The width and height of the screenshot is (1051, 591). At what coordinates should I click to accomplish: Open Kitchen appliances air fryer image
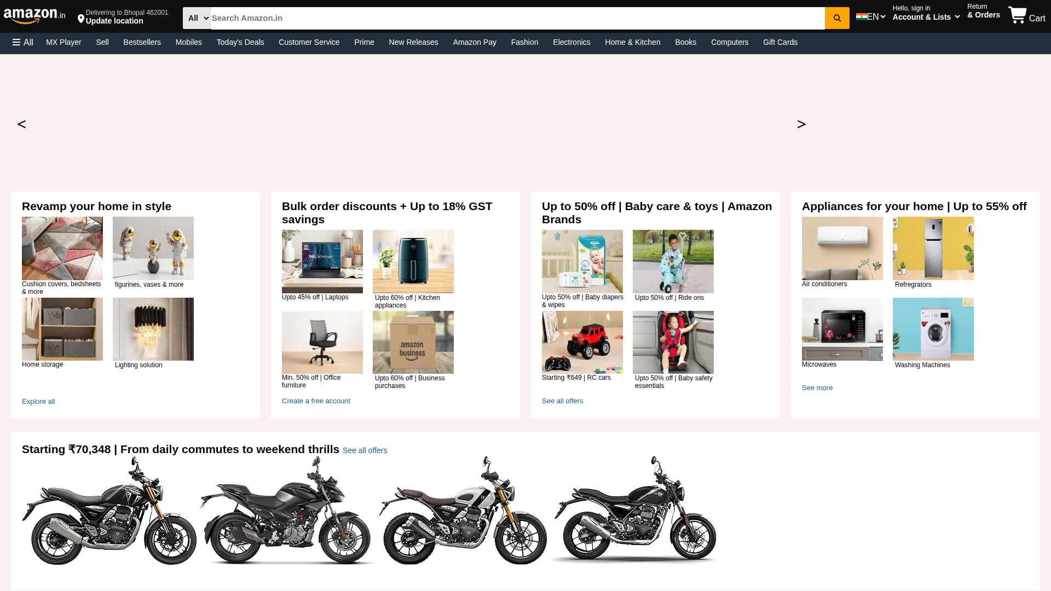[413, 262]
